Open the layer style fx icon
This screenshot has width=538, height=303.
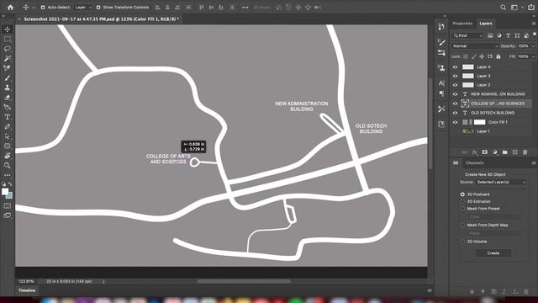coord(474,151)
